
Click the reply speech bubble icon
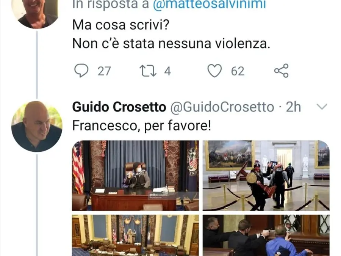(81, 71)
